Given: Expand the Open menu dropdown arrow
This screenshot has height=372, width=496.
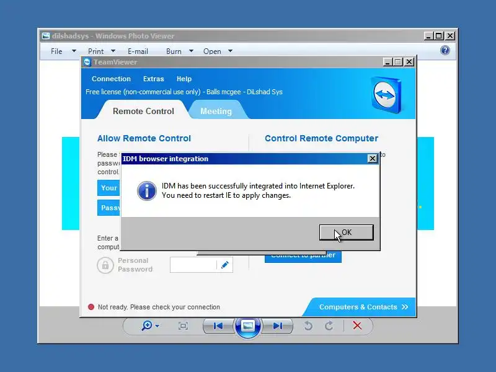Looking at the screenshot, I should point(230,51).
